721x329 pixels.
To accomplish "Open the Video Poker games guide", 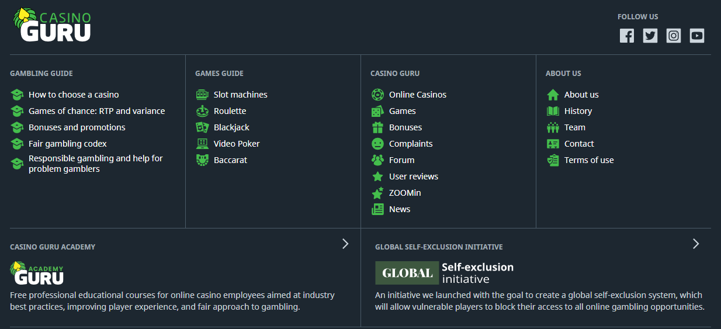I will pos(237,144).
